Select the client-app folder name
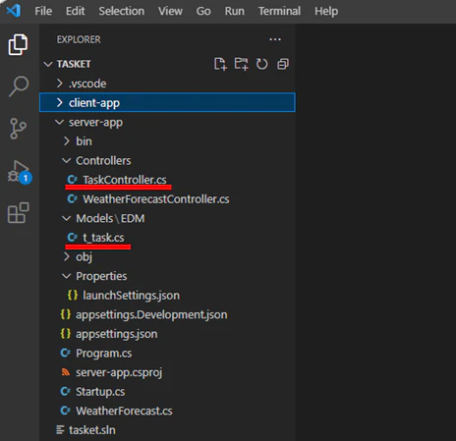The image size is (456, 441). click(x=94, y=103)
